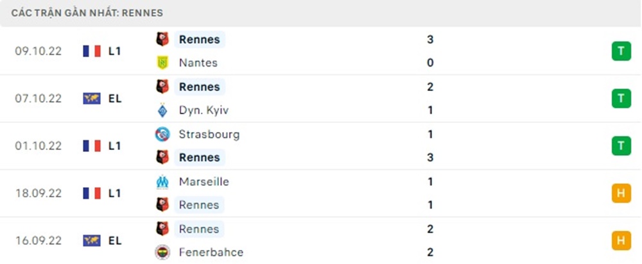Click the Fenerbahce club crest icon
Image resolution: width=642 pixels, height=264 pixels.
tap(162, 252)
